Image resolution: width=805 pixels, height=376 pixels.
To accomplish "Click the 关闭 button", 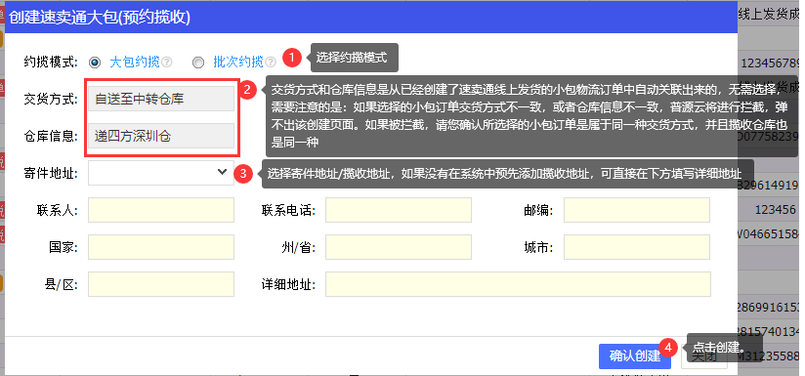I will tap(703, 356).
